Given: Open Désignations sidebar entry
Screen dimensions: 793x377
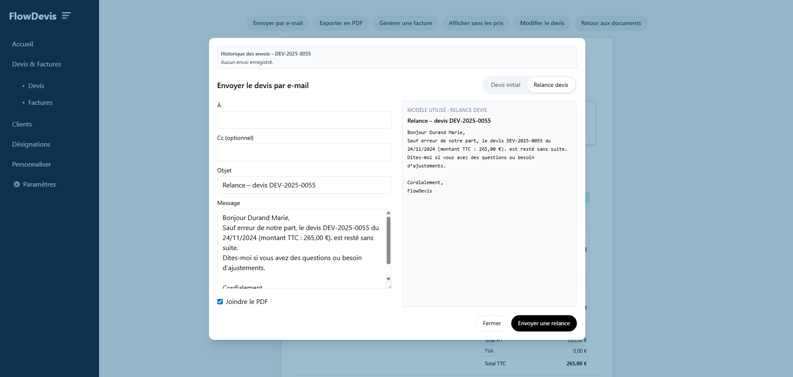Looking at the screenshot, I should pyautogui.click(x=31, y=144).
